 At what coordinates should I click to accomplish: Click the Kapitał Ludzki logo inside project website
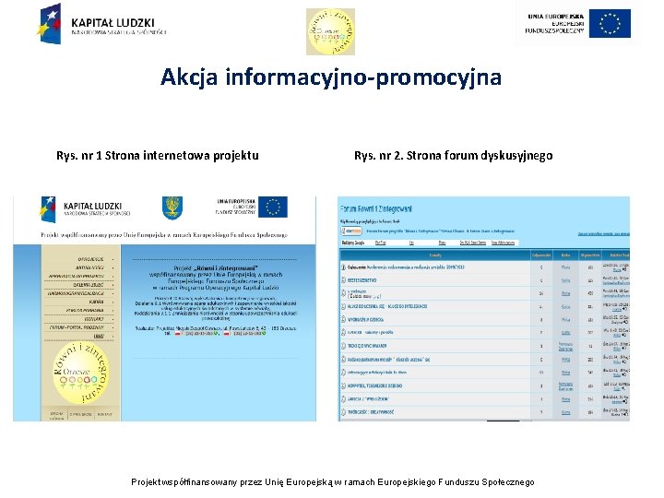pyautogui.click(x=85, y=209)
